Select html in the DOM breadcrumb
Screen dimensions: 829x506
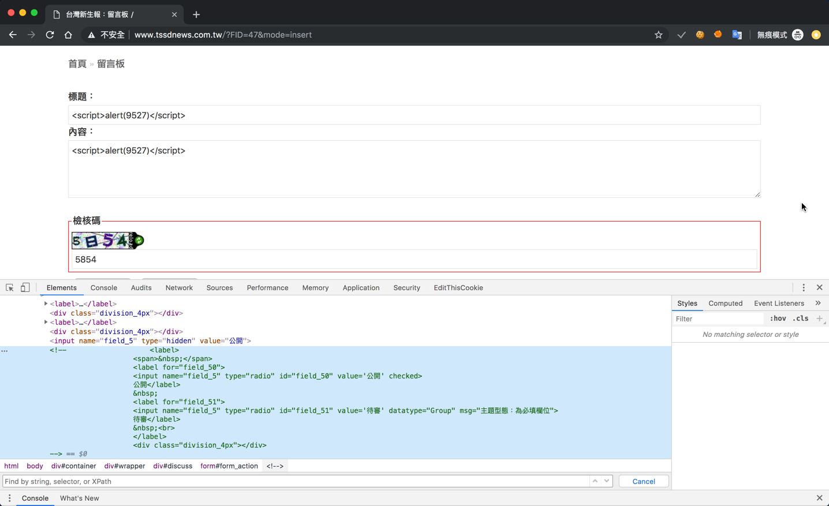12,466
